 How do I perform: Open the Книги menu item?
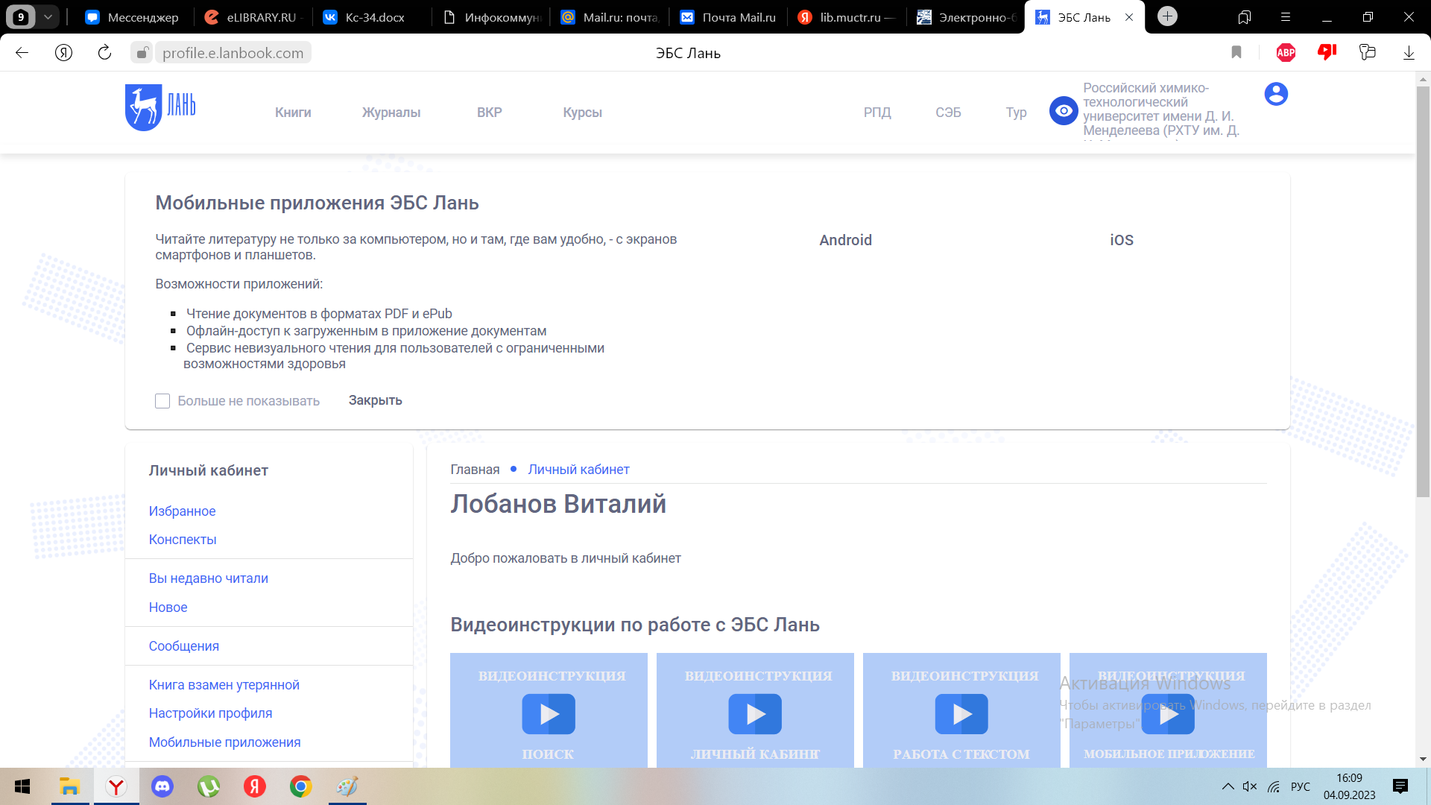pos(293,113)
